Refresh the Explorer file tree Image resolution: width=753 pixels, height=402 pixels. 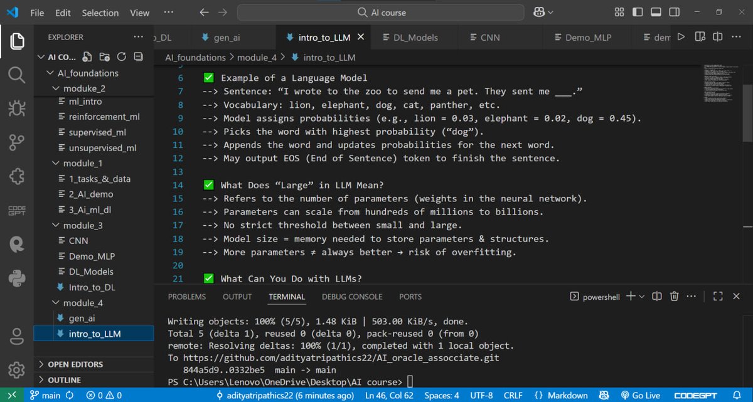pos(122,56)
